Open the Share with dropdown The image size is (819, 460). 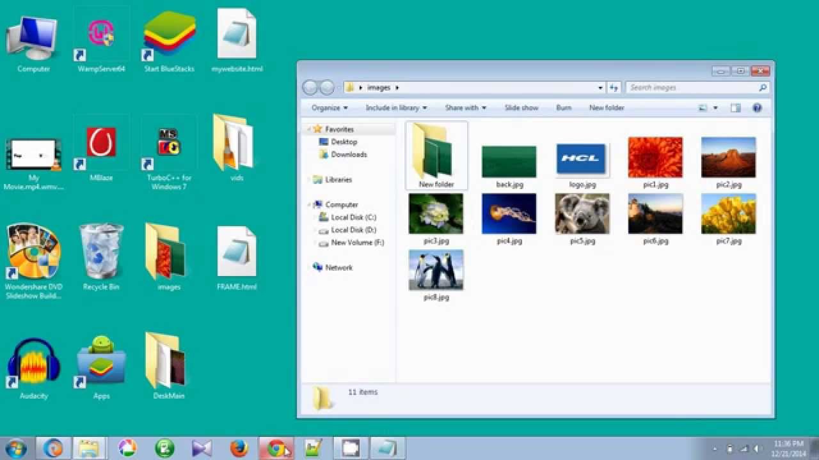pyautogui.click(x=465, y=108)
